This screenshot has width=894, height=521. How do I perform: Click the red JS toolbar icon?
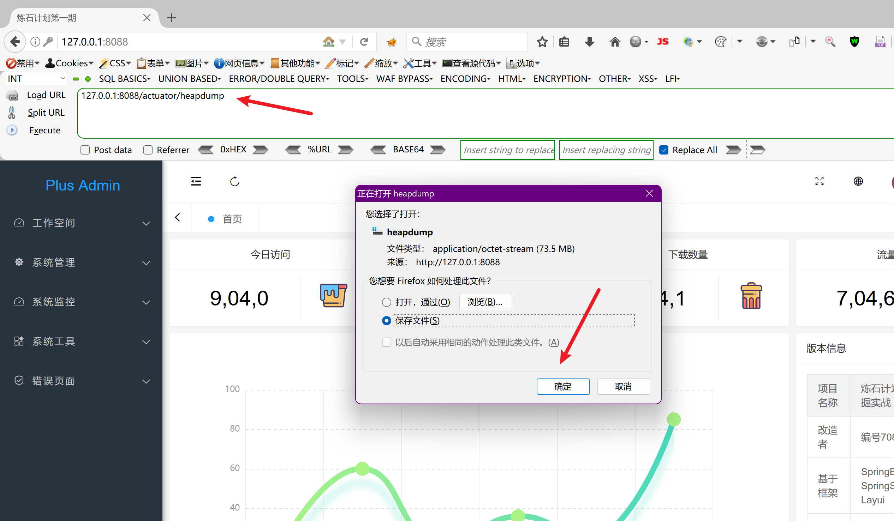pos(662,42)
